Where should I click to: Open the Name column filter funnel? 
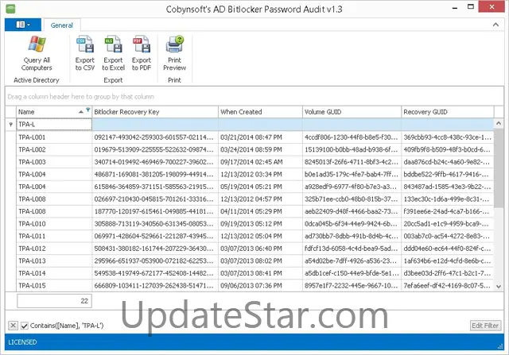click(88, 110)
